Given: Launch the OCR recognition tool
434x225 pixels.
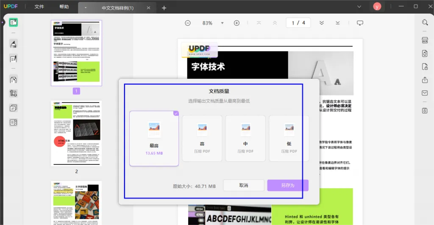Looking at the screenshot, I should (x=425, y=40).
